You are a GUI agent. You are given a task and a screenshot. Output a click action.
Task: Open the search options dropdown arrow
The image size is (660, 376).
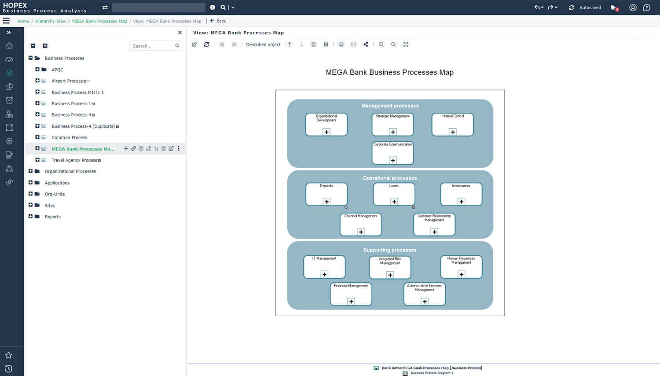pos(233,7)
